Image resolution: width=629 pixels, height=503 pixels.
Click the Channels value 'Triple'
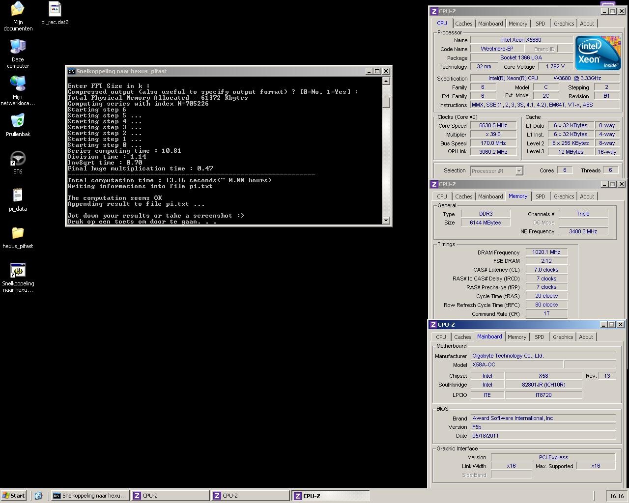click(x=583, y=214)
